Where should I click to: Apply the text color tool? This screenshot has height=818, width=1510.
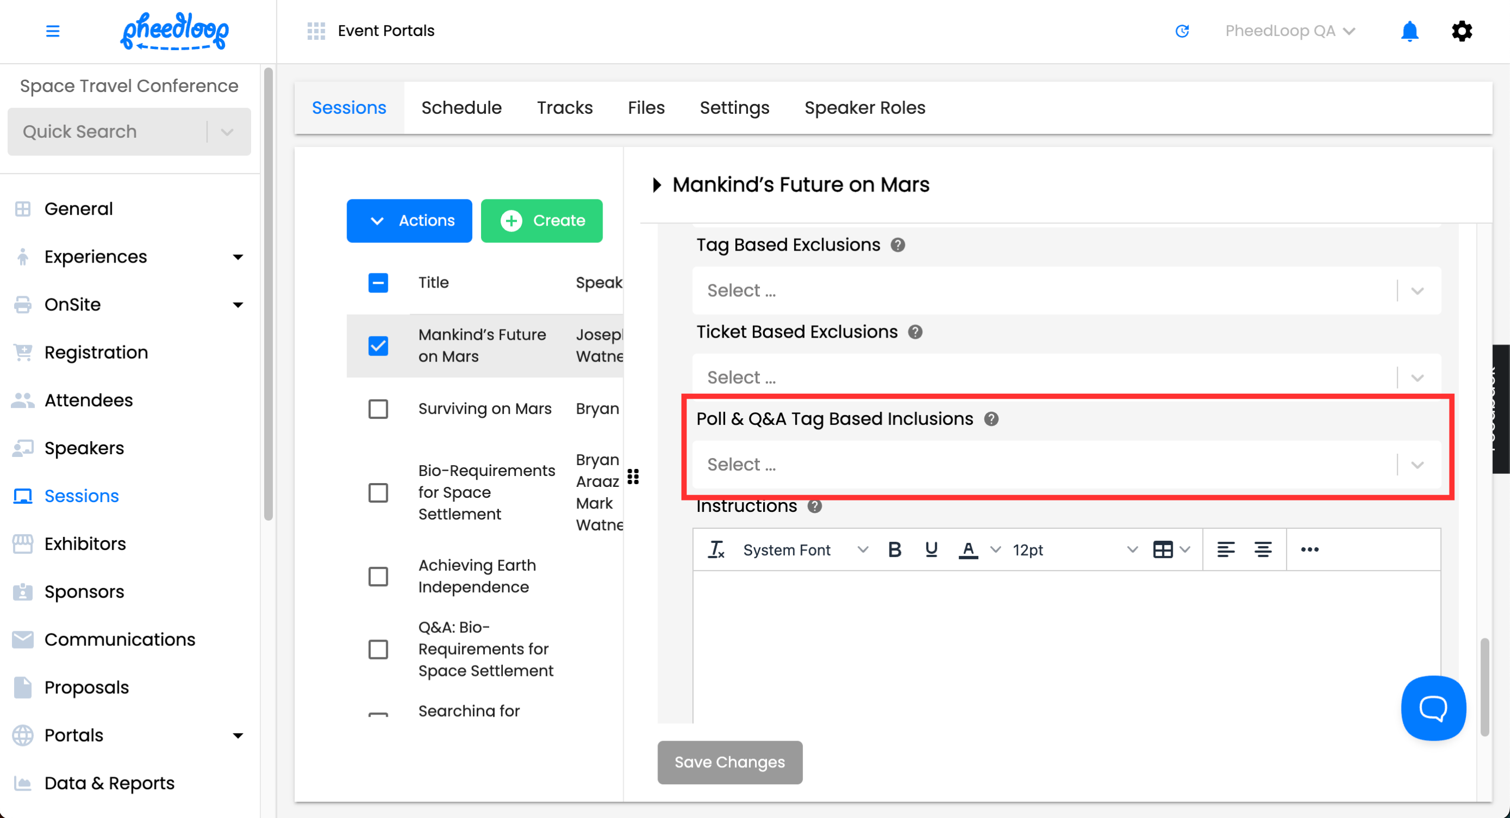tap(968, 550)
